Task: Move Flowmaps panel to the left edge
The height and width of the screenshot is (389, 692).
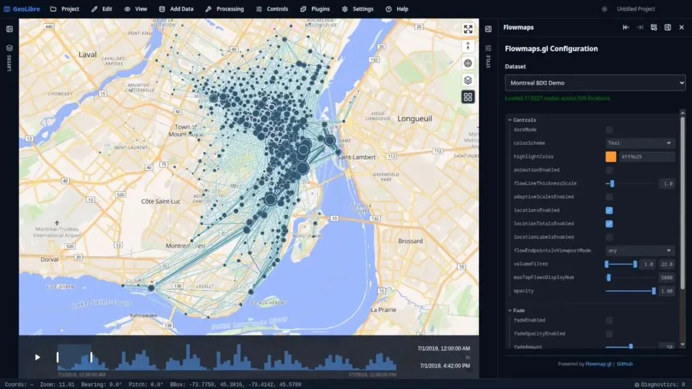Action: (626, 28)
